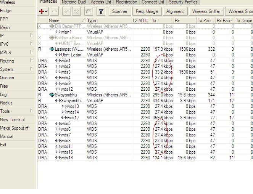Viewport: 253px width, 194px height.
Task: Sort by the Name column header
Action: 67,21
